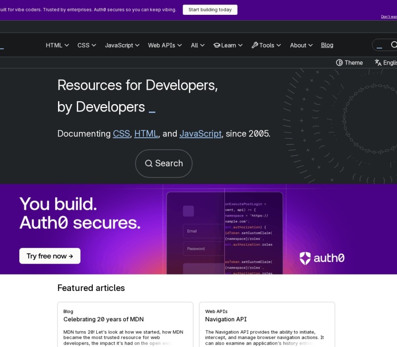This screenshot has height=347, width=397.
Task: Open the HTML navigation menu
Action: point(57,45)
